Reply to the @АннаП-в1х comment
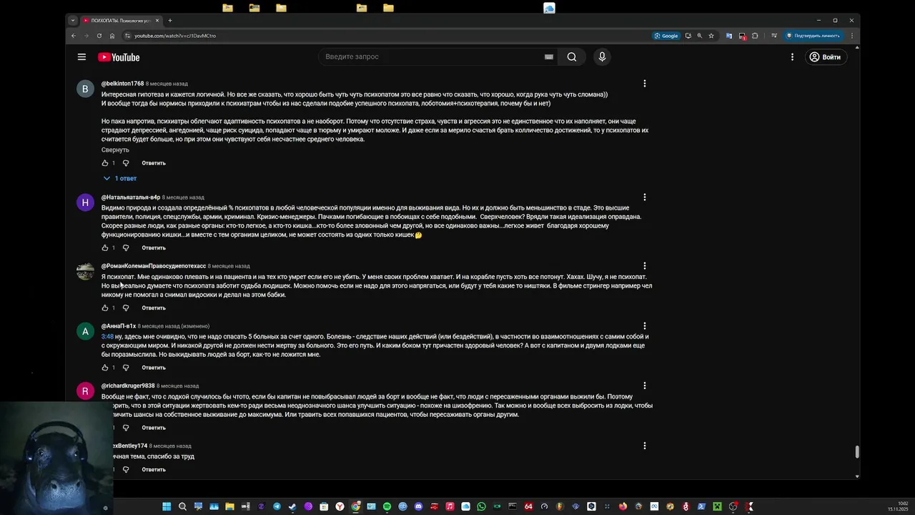Screen dimensions: 915x515 [154, 368]
